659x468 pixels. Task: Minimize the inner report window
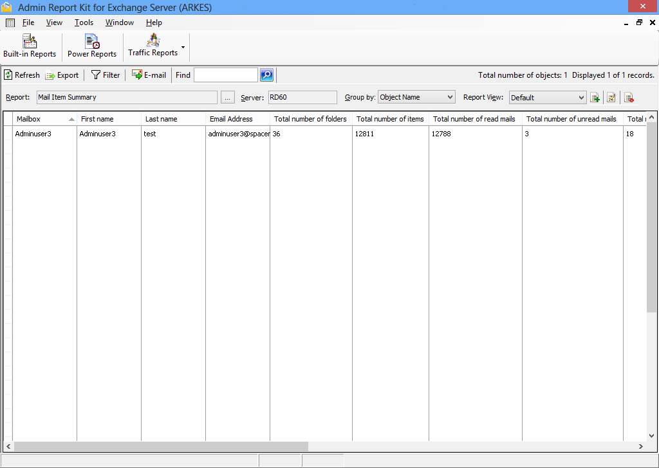tap(626, 24)
